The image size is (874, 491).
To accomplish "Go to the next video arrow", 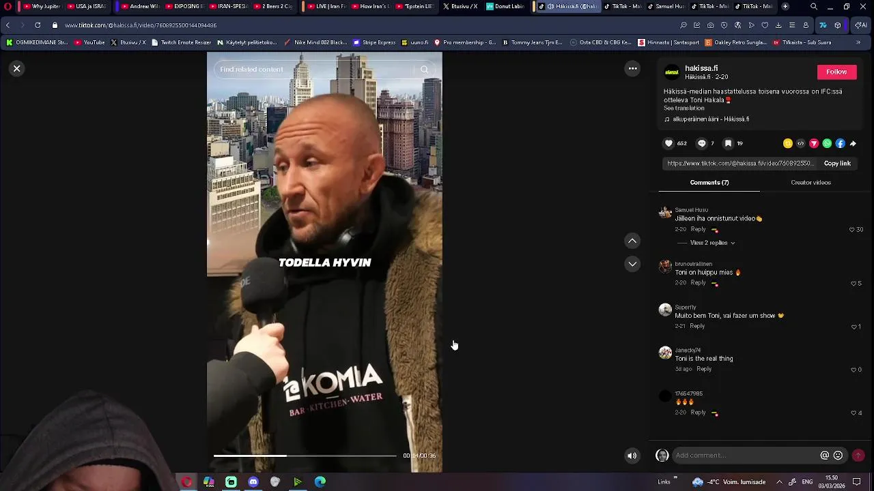I will 632,264.
